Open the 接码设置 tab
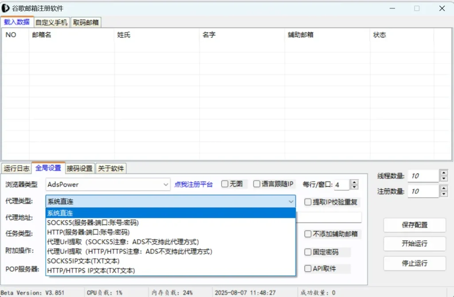 [x=79, y=168]
